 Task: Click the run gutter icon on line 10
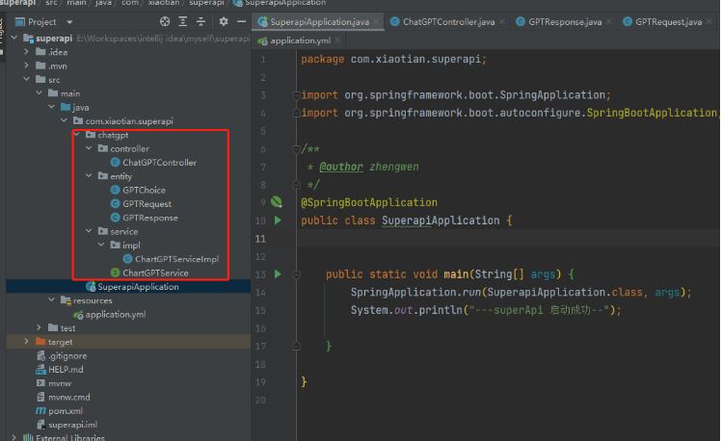point(278,220)
